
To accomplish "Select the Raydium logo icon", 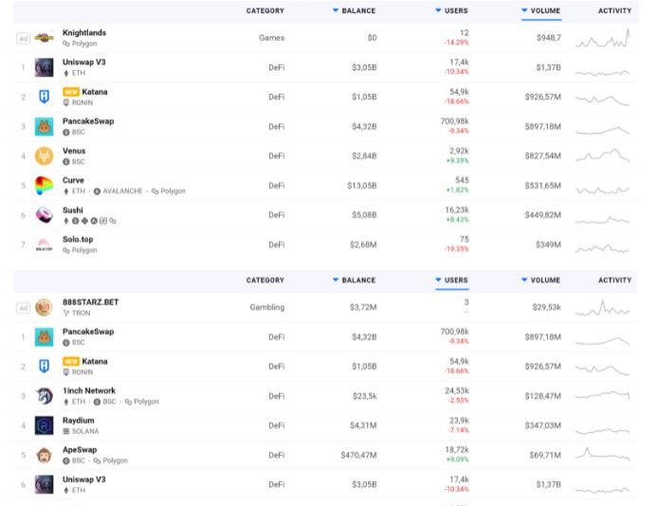I will (45, 425).
